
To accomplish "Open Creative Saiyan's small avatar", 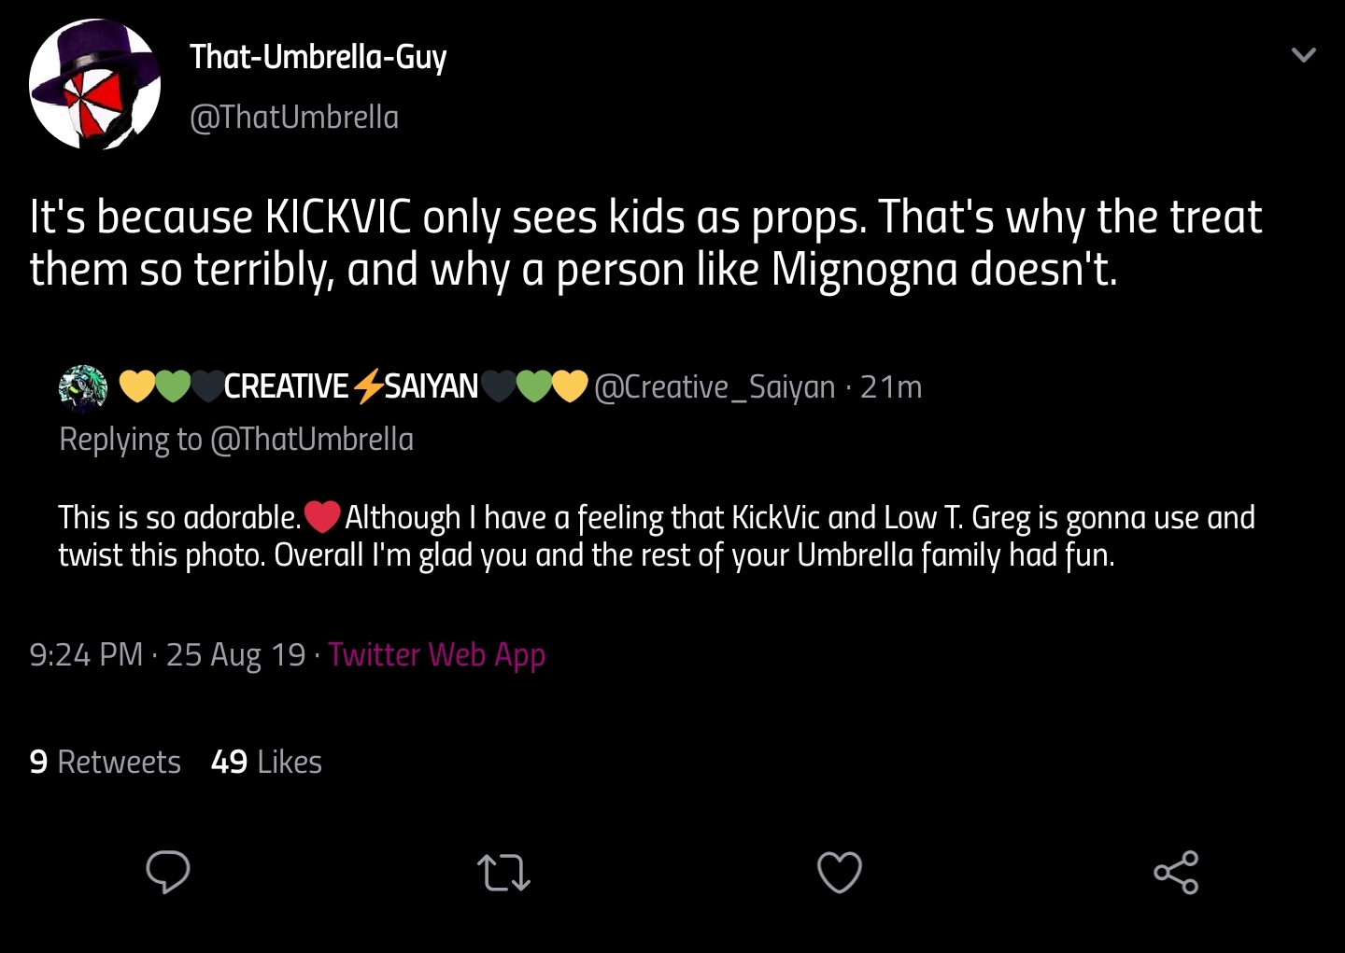I will (83, 387).
